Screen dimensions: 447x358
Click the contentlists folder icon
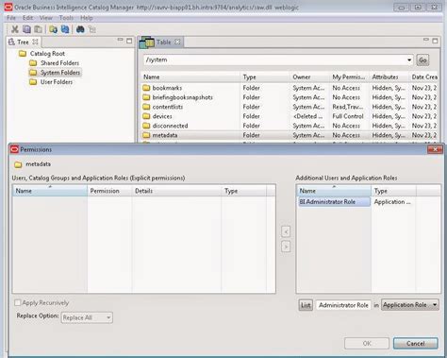pyautogui.click(x=146, y=107)
